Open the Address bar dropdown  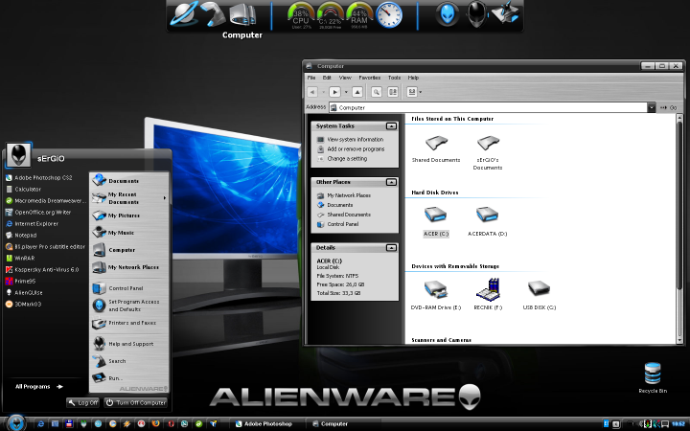tap(651, 107)
